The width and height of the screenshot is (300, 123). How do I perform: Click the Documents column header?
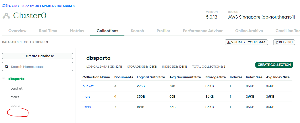click(x=124, y=77)
